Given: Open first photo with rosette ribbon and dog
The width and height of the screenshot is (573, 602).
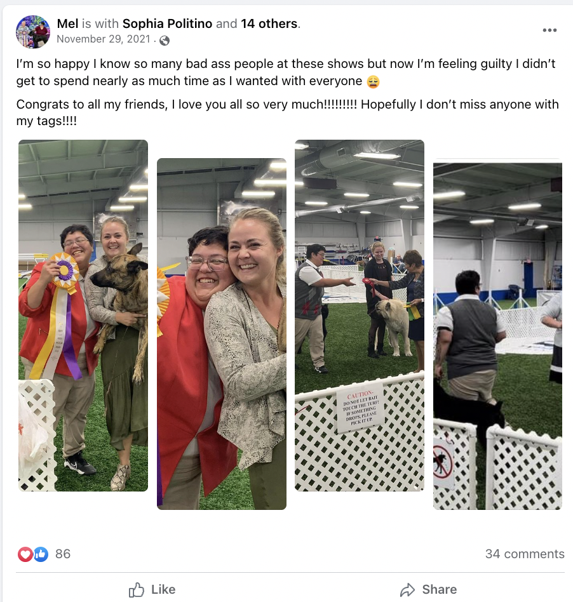Looking at the screenshot, I should pyautogui.click(x=83, y=316).
